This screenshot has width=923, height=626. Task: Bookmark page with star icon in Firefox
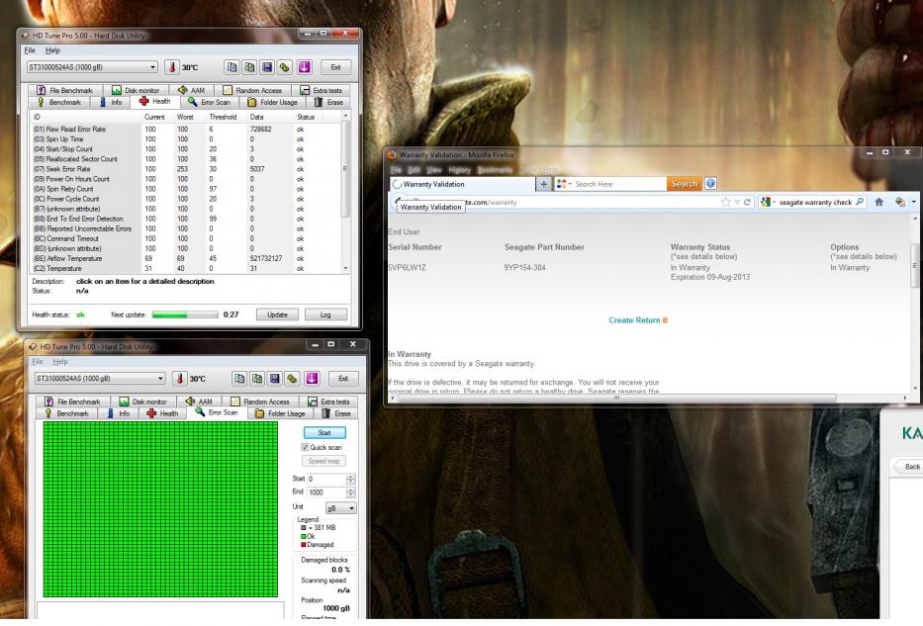coord(725,202)
